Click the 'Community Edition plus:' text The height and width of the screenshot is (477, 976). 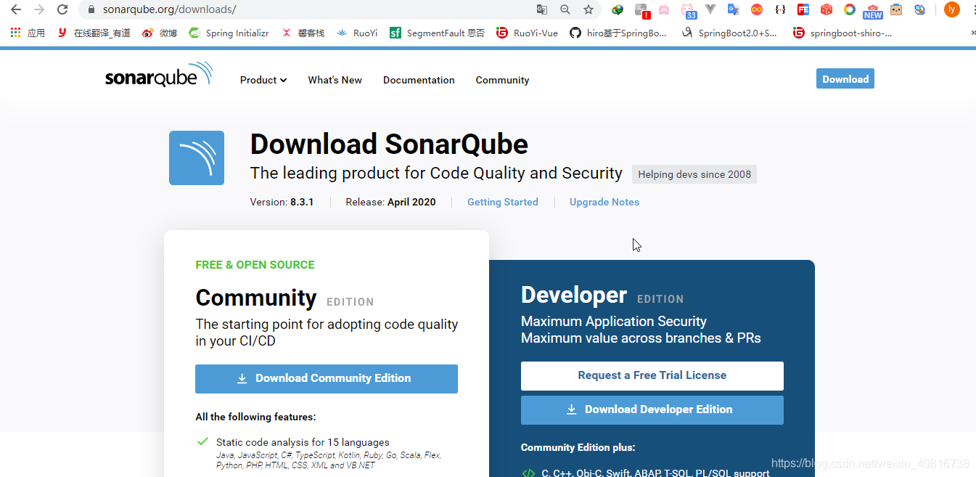pyautogui.click(x=578, y=447)
